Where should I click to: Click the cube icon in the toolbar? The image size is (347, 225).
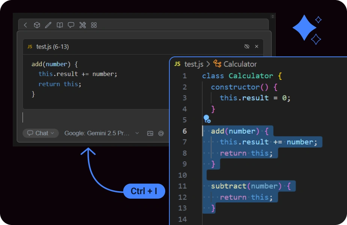(x=37, y=25)
